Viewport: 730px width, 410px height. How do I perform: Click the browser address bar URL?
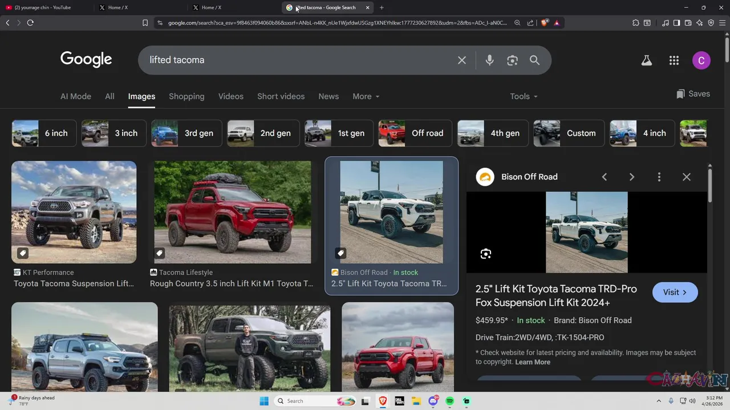pos(336,23)
